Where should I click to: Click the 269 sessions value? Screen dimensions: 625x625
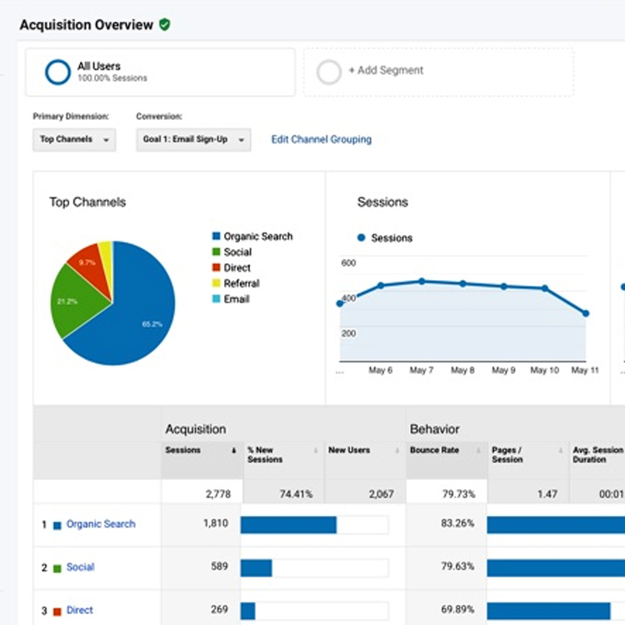220,609
